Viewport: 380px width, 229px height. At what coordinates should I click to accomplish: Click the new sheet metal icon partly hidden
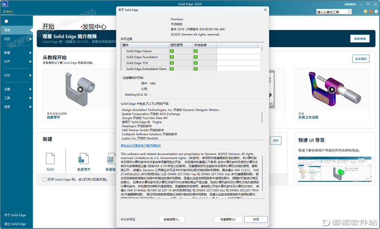(111, 159)
